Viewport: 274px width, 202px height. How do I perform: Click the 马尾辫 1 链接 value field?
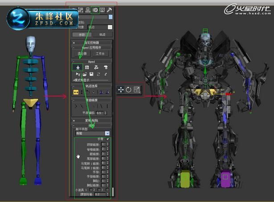click(x=104, y=163)
